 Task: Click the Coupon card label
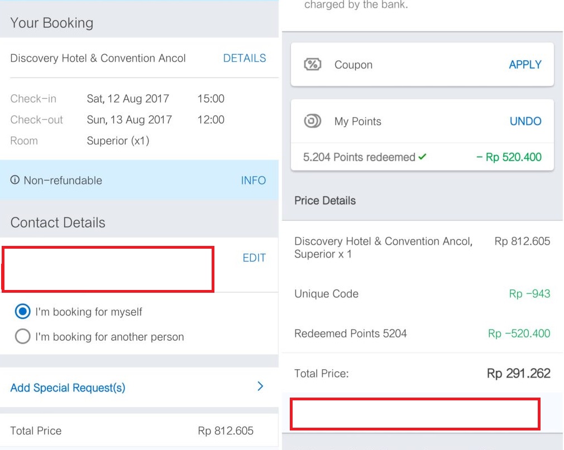[x=353, y=65]
